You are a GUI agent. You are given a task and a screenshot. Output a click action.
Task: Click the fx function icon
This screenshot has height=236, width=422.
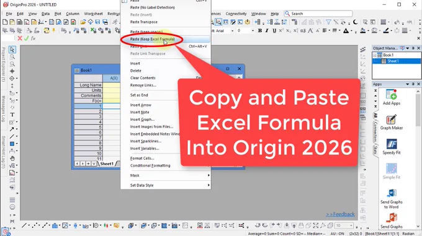coord(33,38)
